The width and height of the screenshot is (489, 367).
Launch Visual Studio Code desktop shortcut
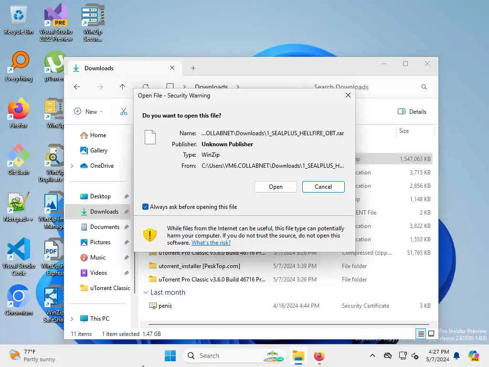(19, 257)
